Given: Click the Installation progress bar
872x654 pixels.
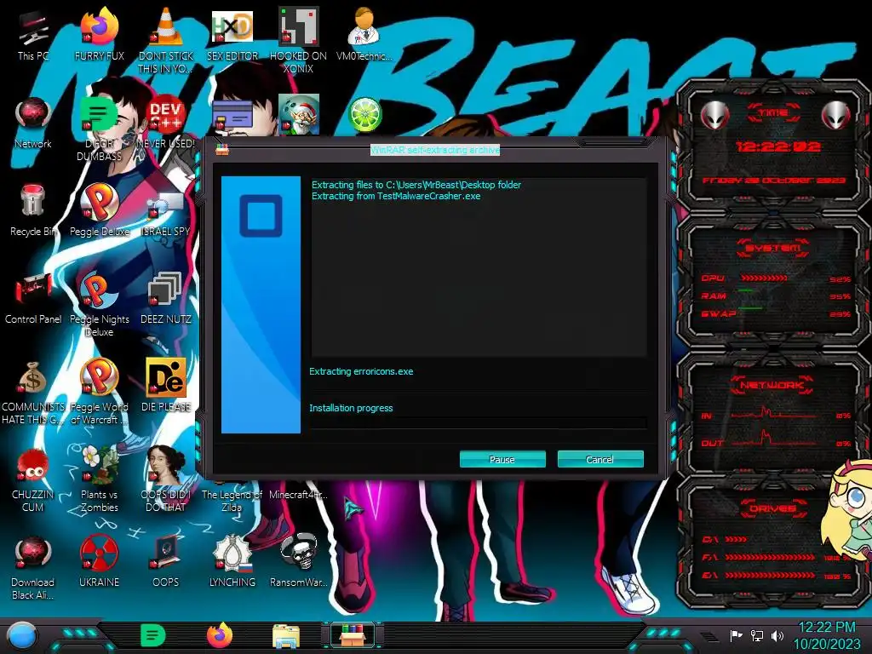Looking at the screenshot, I should (479, 422).
